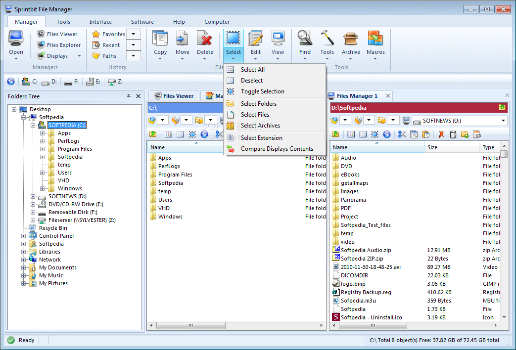516x350 pixels.
Task: Sort by Size column in D:\Softpedia pane
Action: (x=452, y=147)
